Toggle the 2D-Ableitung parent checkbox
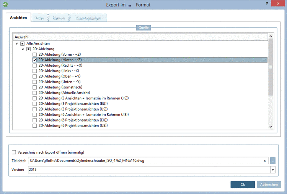 [x=28, y=49]
